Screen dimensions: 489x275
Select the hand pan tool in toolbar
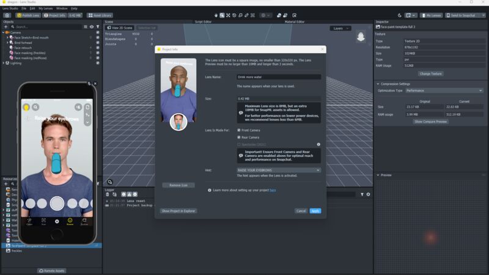(216, 15)
